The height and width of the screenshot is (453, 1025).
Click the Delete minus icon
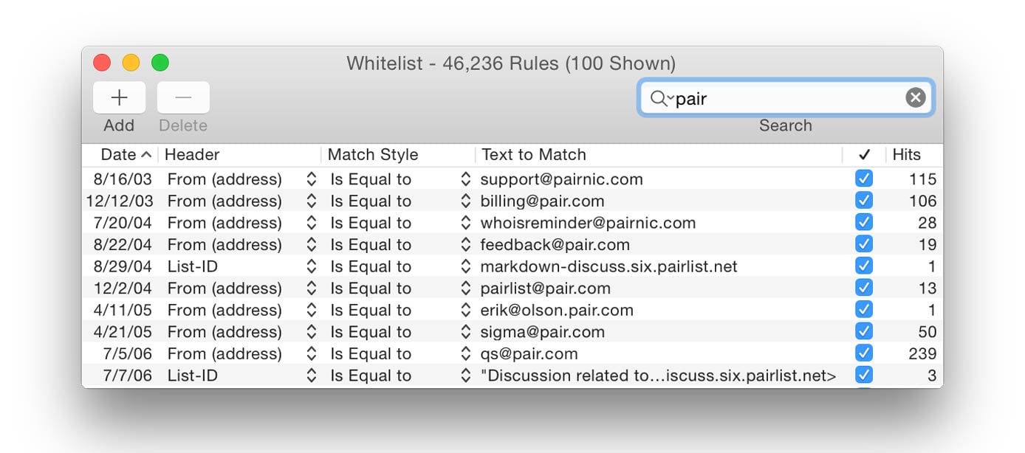pyautogui.click(x=182, y=97)
